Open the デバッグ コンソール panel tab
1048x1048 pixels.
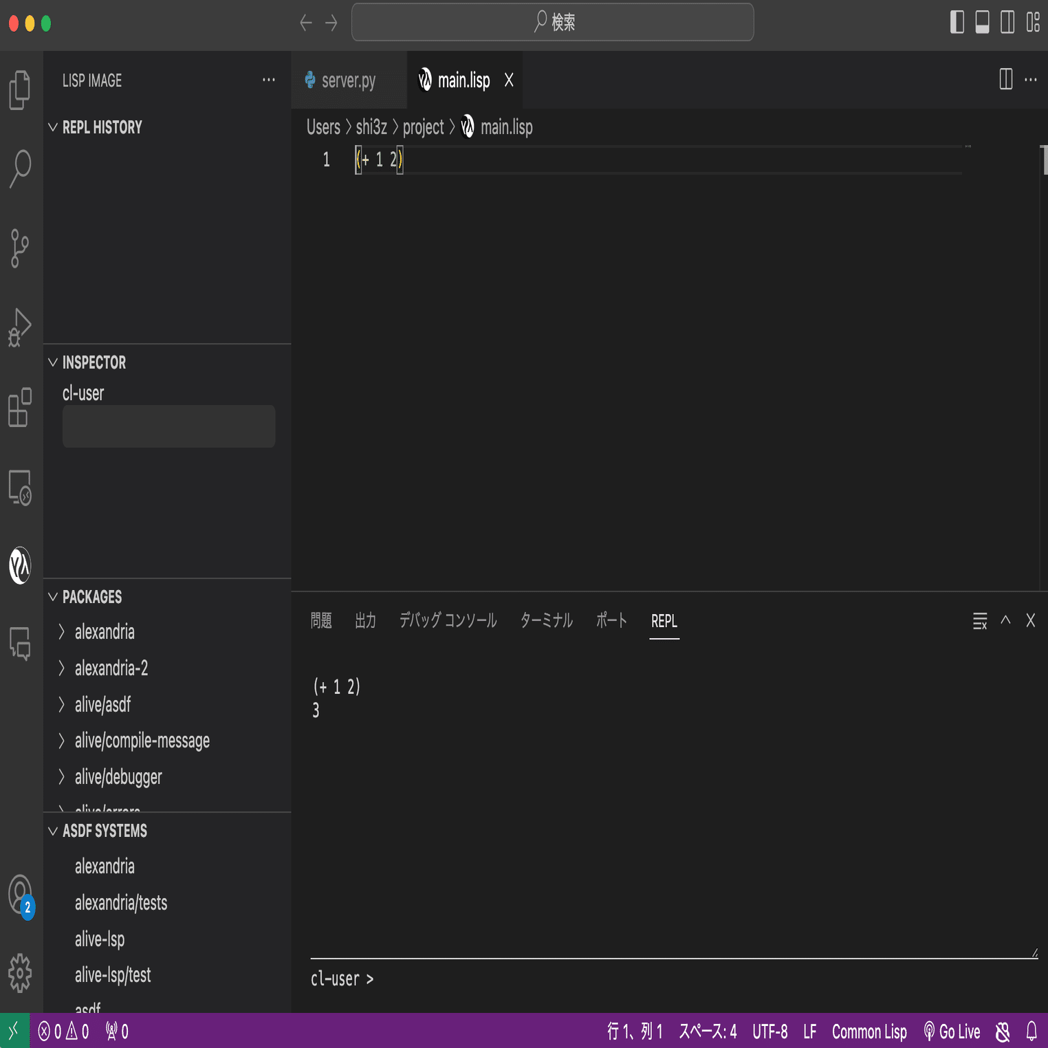click(448, 621)
